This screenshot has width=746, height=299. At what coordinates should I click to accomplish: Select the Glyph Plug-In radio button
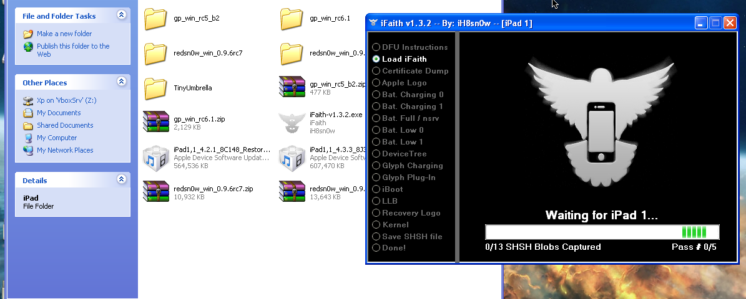point(376,178)
